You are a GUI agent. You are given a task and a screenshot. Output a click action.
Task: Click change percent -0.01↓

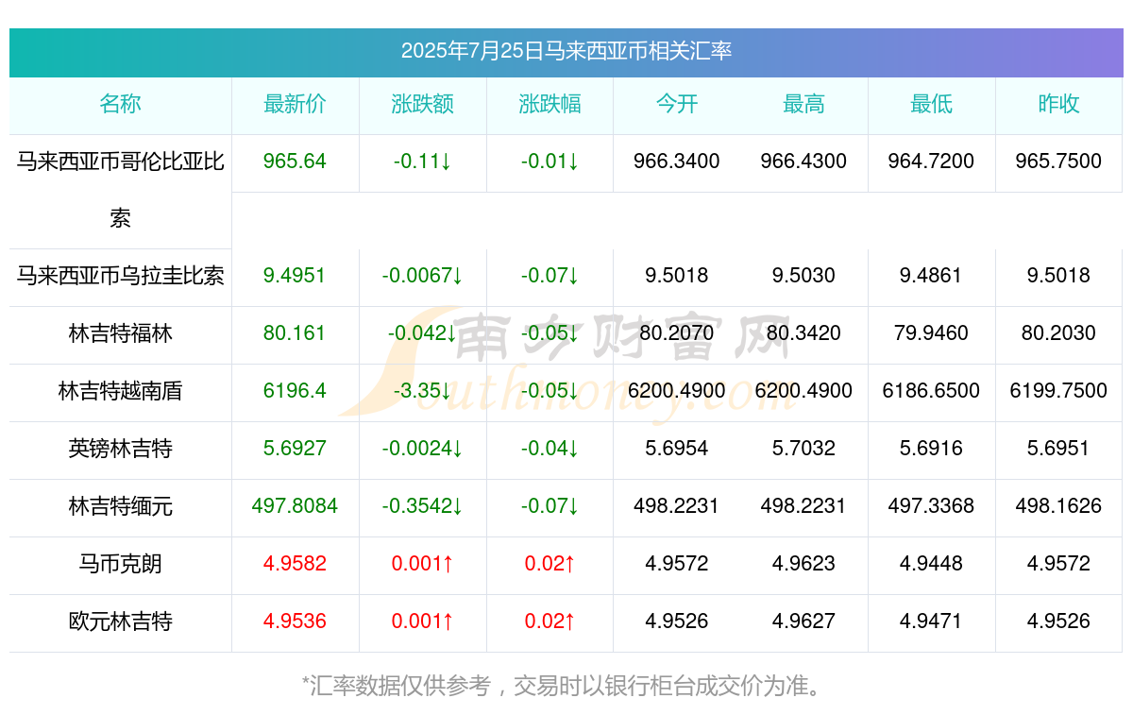[x=550, y=162]
